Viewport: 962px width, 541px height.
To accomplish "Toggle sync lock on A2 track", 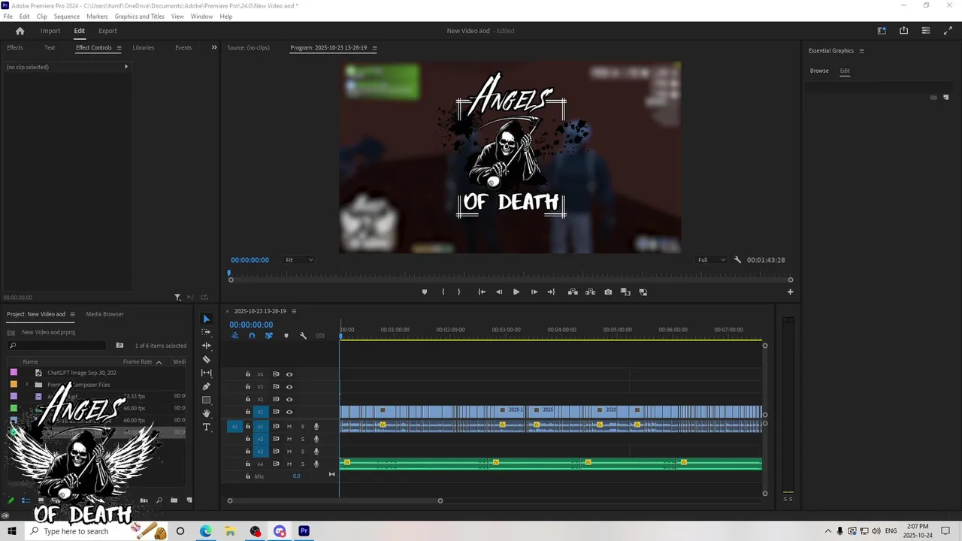I will click(276, 439).
